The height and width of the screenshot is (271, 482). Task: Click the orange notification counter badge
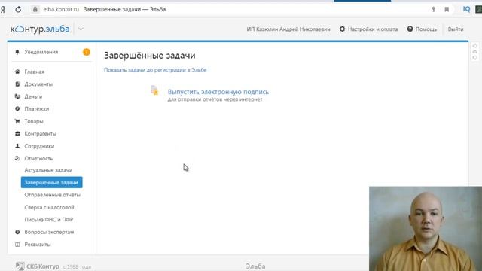[x=87, y=52]
